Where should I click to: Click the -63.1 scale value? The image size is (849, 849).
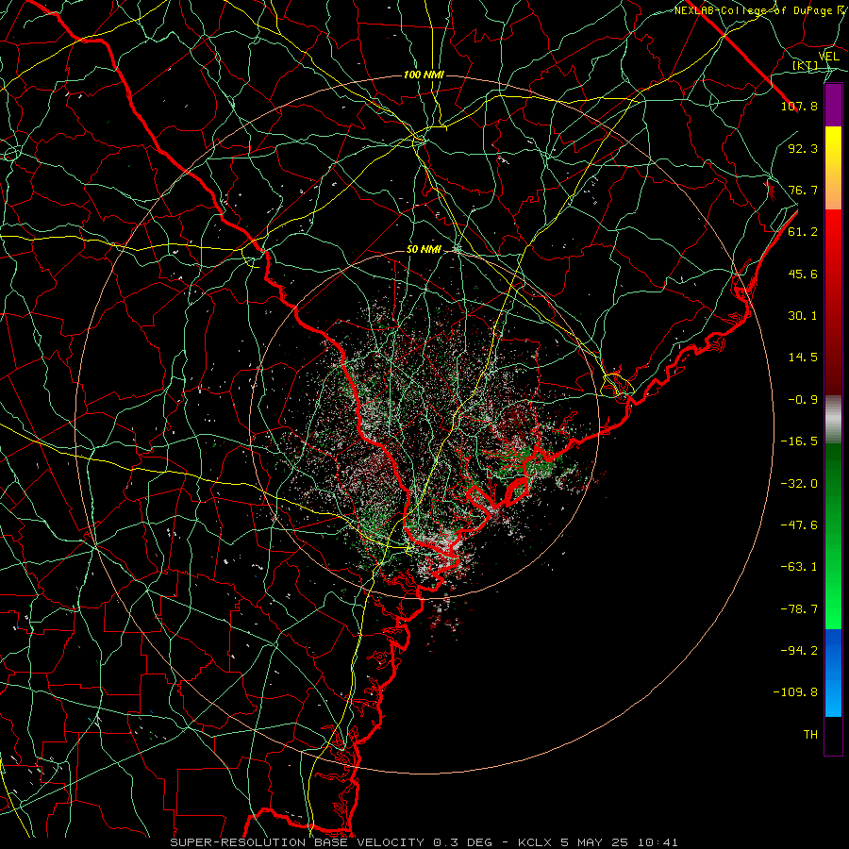click(799, 567)
